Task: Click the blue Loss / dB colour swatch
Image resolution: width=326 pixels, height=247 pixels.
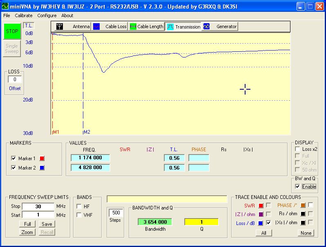Action: [x=261, y=223]
